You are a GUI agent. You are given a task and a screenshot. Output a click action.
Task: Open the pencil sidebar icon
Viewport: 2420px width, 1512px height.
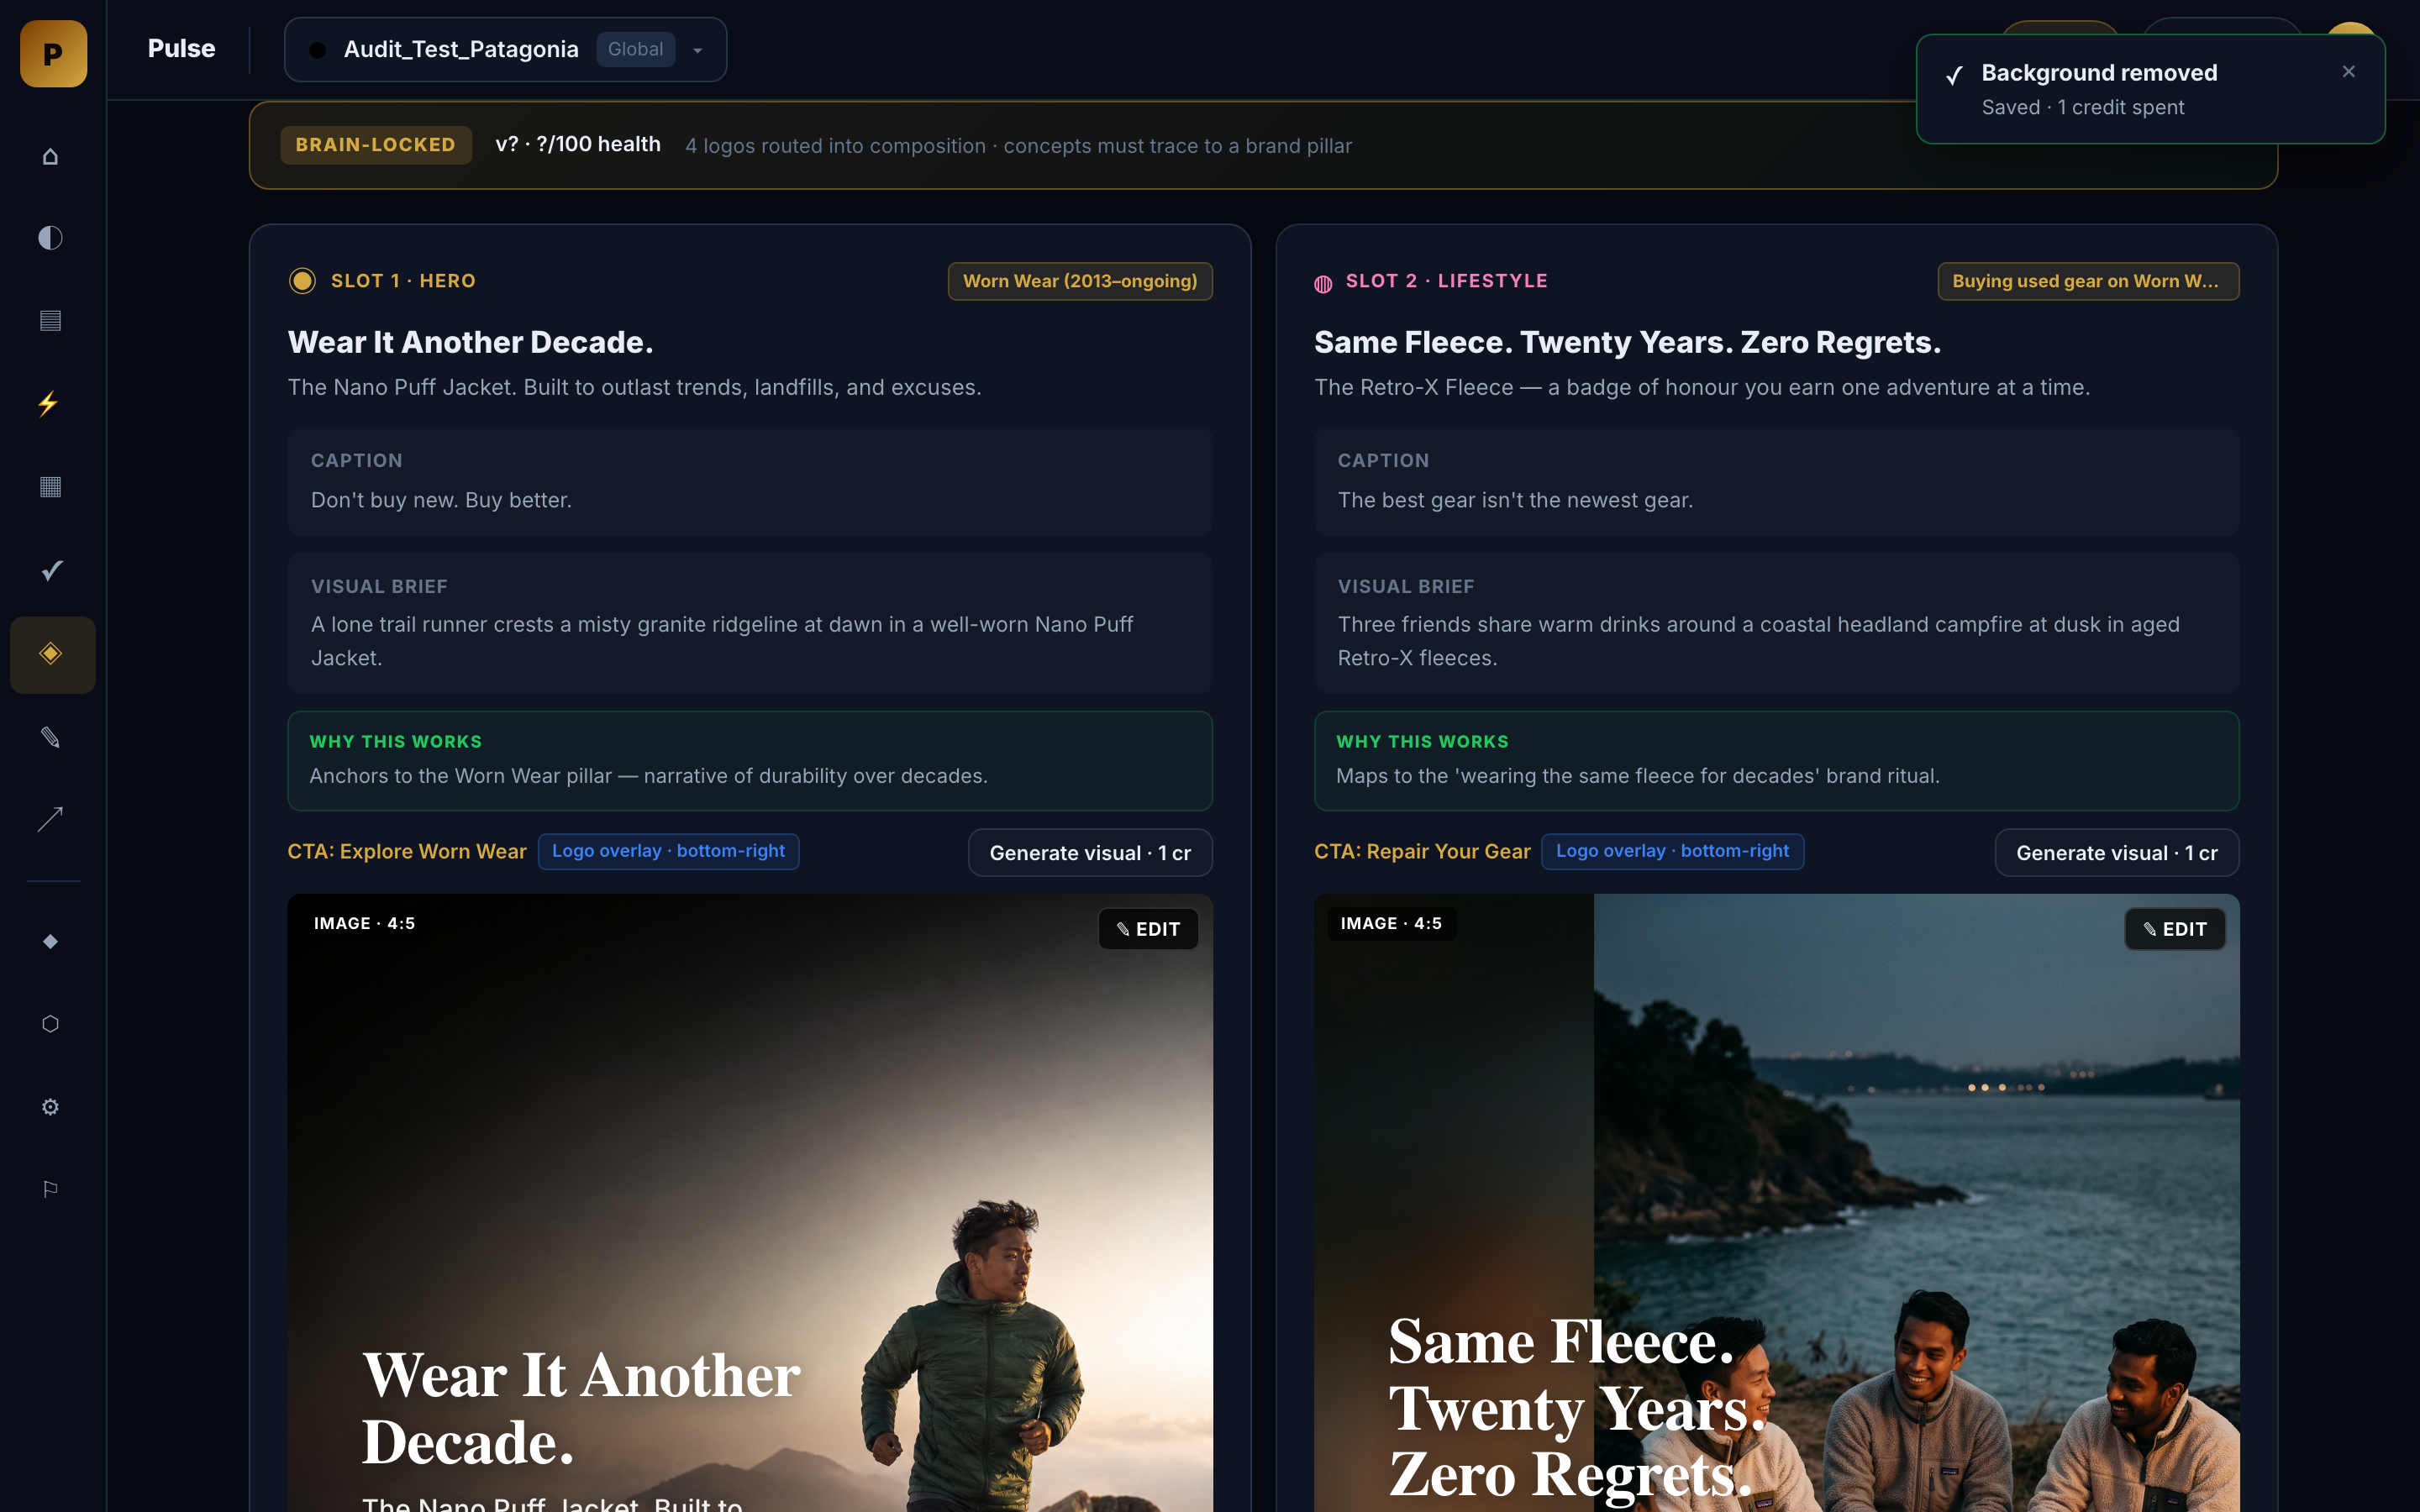click(50, 737)
